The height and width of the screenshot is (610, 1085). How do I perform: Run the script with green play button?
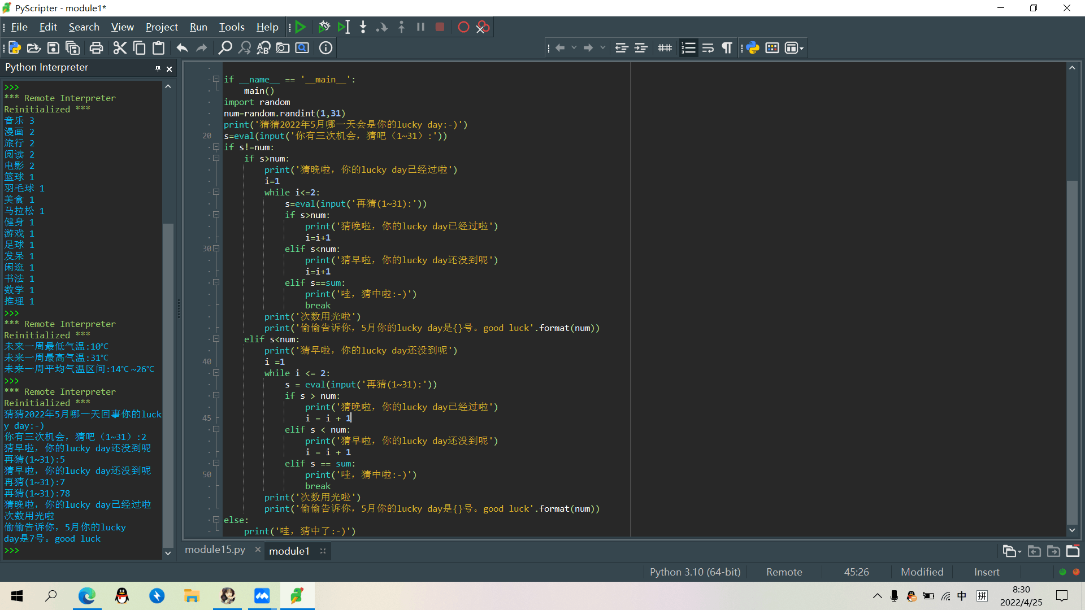(x=301, y=27)
